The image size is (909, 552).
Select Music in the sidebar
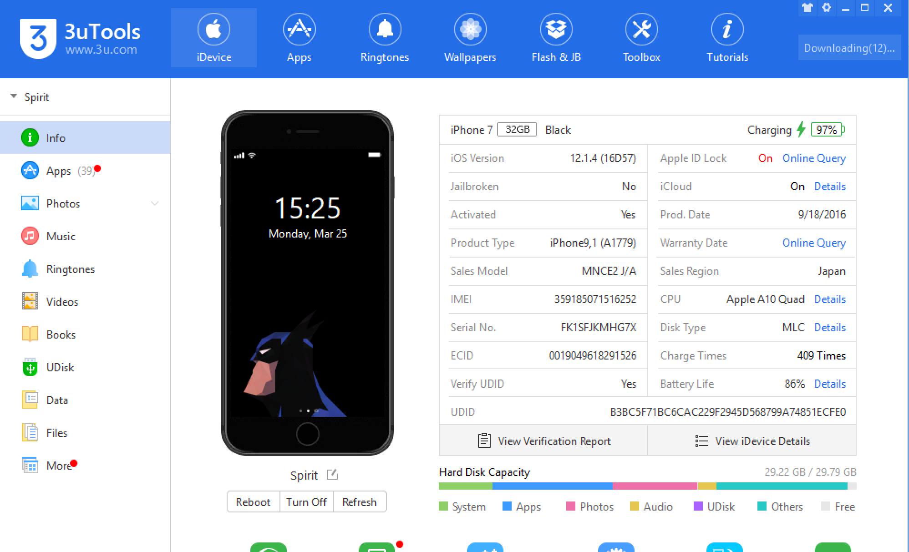60,236
